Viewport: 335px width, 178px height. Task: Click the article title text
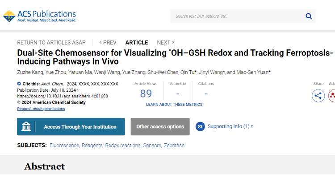pos(175,57)
